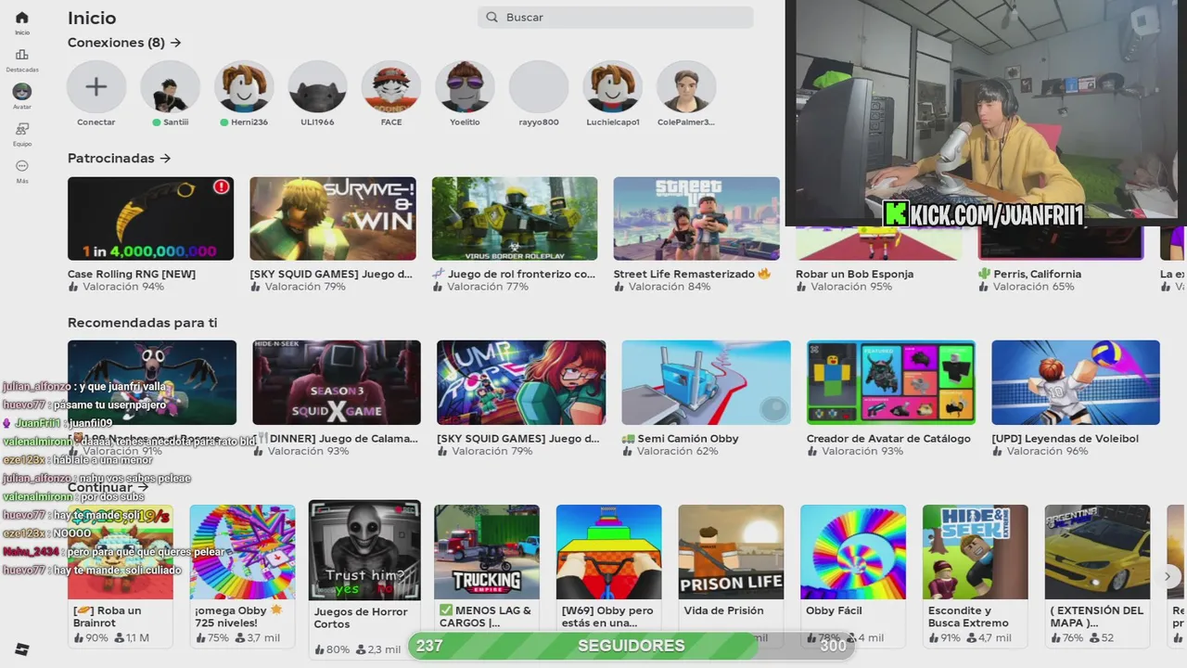Open the Inicio home icon in sidebar
The width and height of the screenshot is (1187, 668).
pyautogui.click(x=22, y=18)
